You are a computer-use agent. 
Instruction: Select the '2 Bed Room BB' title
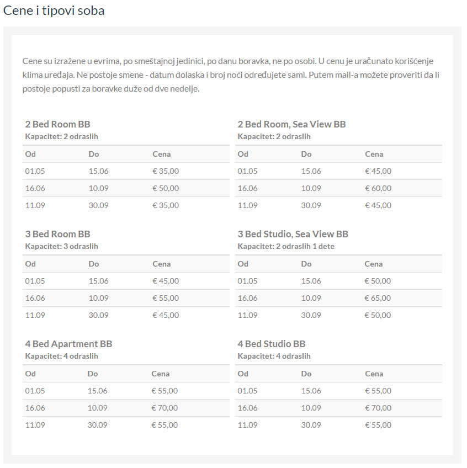point(57,124)
